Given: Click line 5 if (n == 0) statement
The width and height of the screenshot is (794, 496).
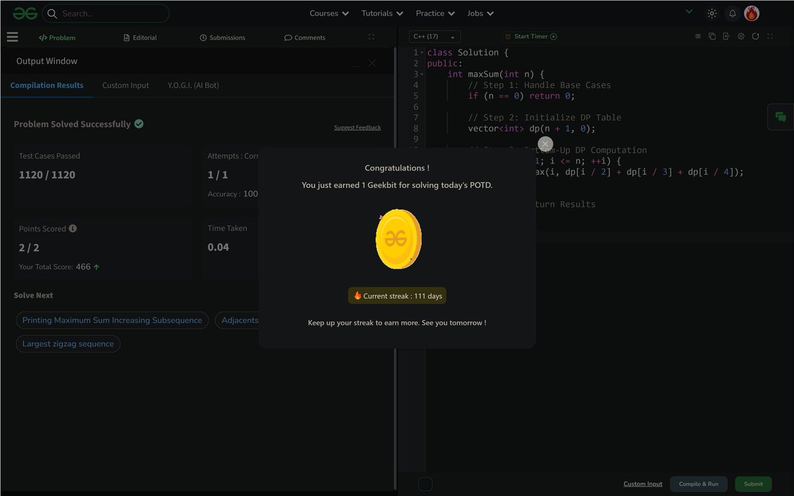Looking at the screenshot, I should 521,96.
